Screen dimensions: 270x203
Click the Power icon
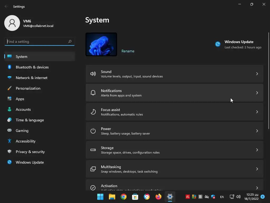[93, 131]
